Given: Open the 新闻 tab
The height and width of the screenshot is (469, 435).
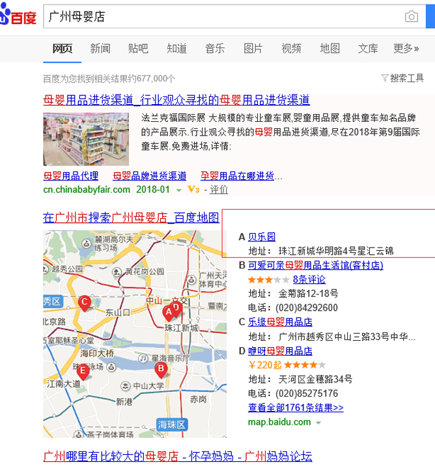Looking at the screenshot, I should coord(100,48).
